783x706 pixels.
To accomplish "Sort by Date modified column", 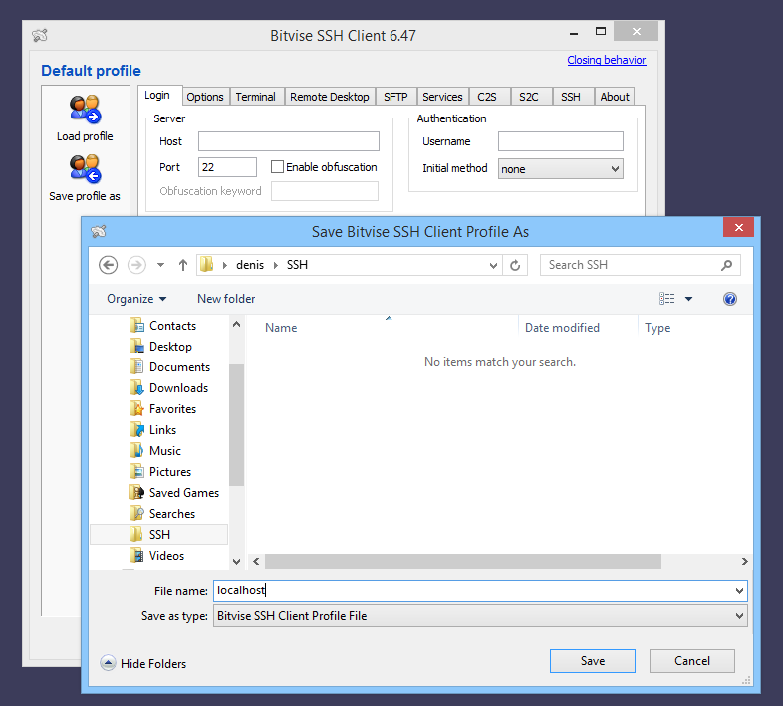I will pyautogui.click(x=562, y=328).
